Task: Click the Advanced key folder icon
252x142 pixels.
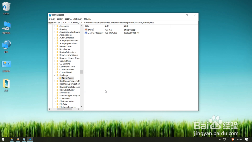Action: pos(57,26)
